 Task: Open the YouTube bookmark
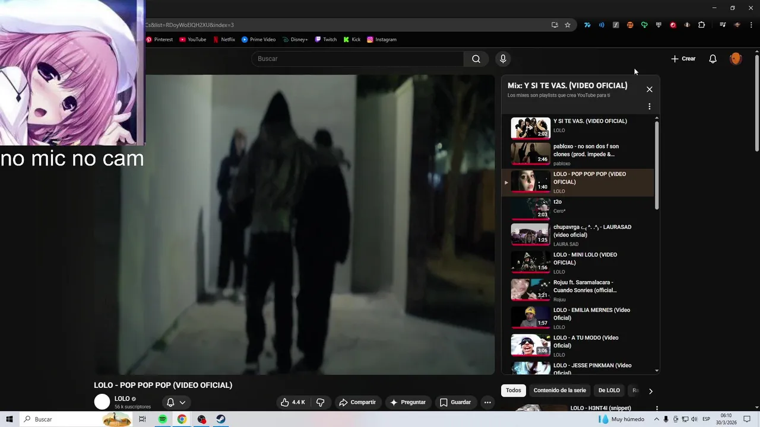click(192, 40)
